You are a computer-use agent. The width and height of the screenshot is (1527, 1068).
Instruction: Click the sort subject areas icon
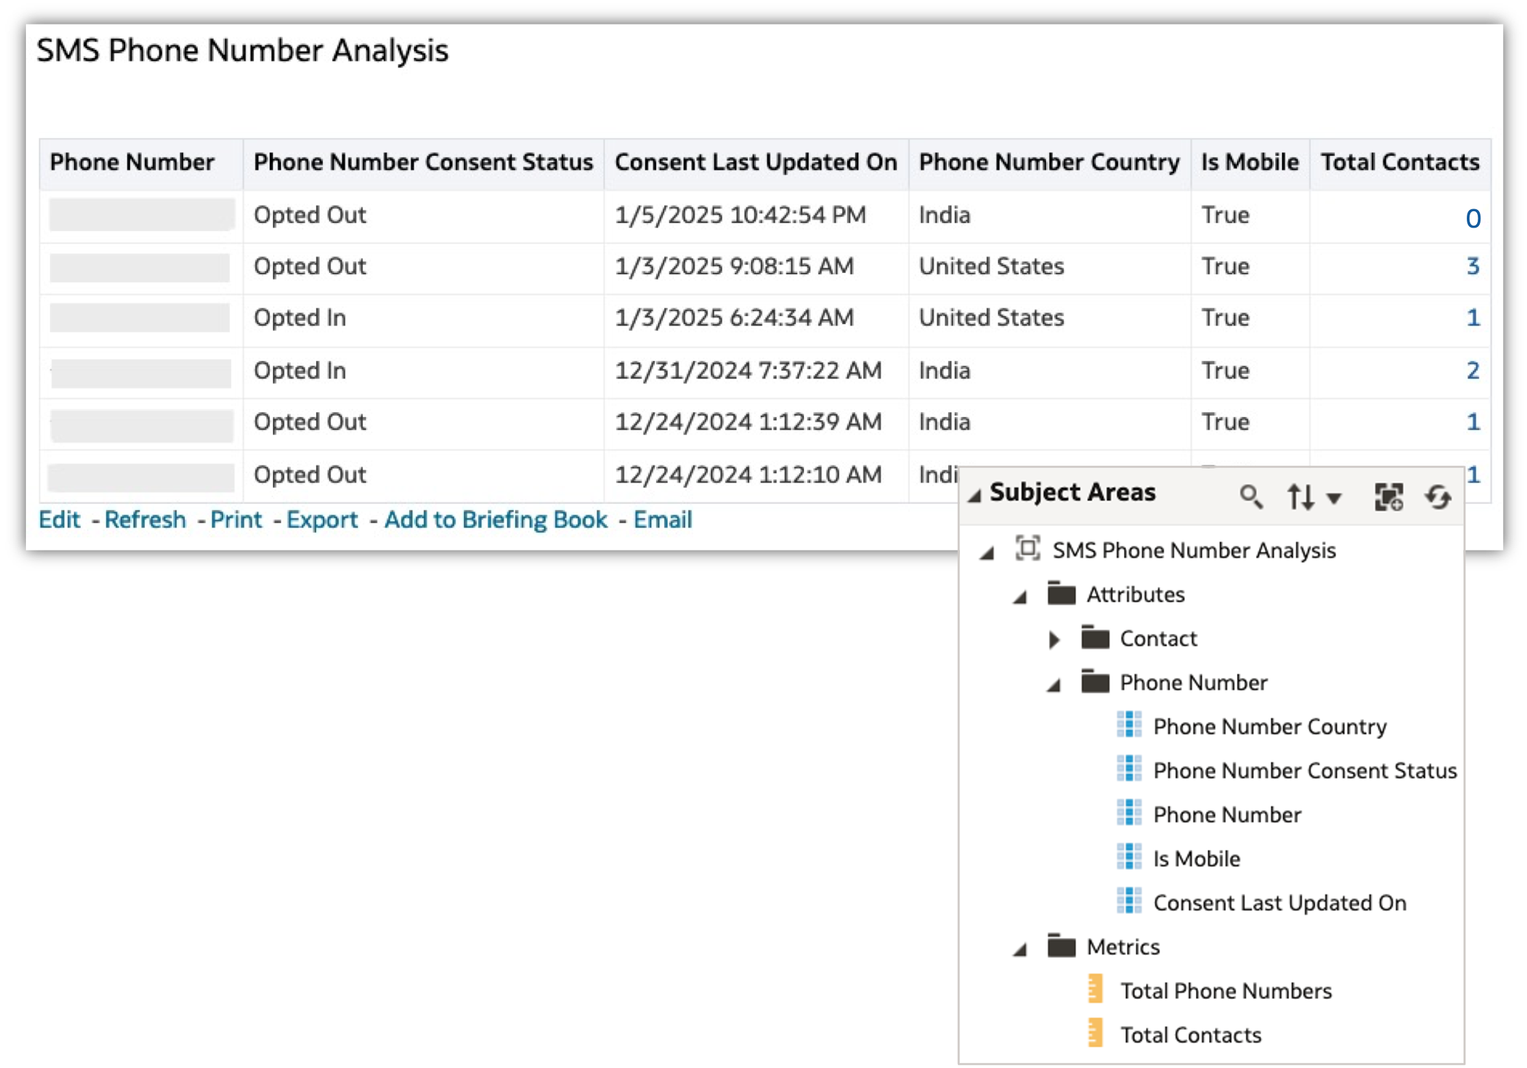click(x=1300, y=496)
